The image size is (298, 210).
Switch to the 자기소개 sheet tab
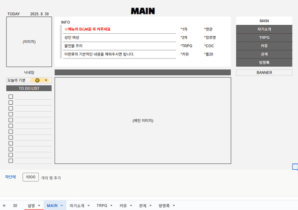[x=76, y=205]
